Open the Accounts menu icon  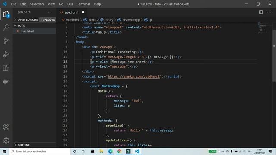[6, 127]
